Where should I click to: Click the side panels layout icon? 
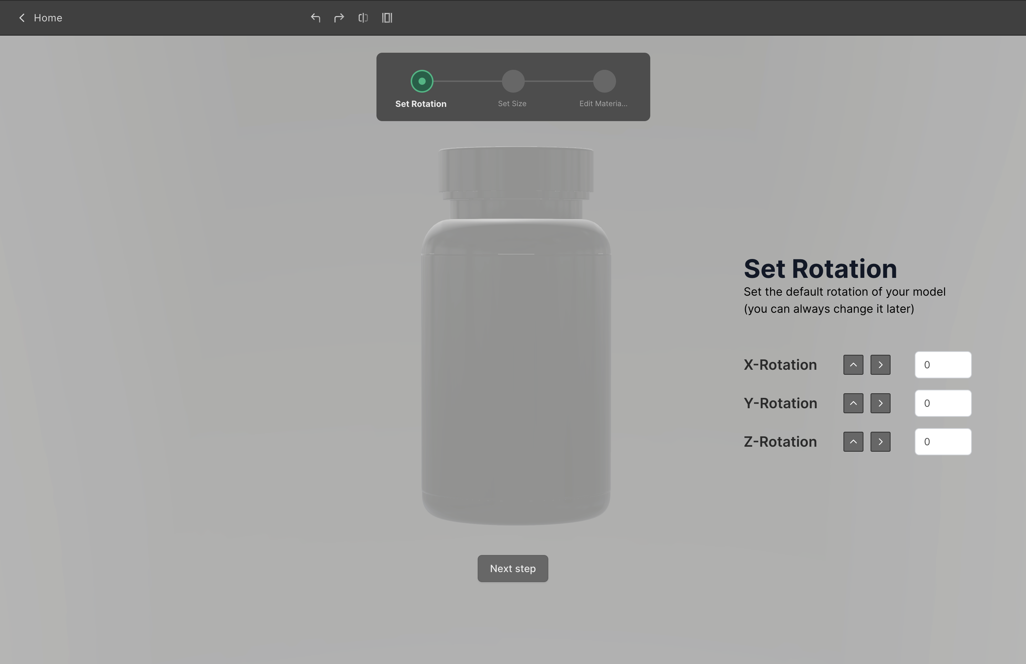click(x=387, y=18)
